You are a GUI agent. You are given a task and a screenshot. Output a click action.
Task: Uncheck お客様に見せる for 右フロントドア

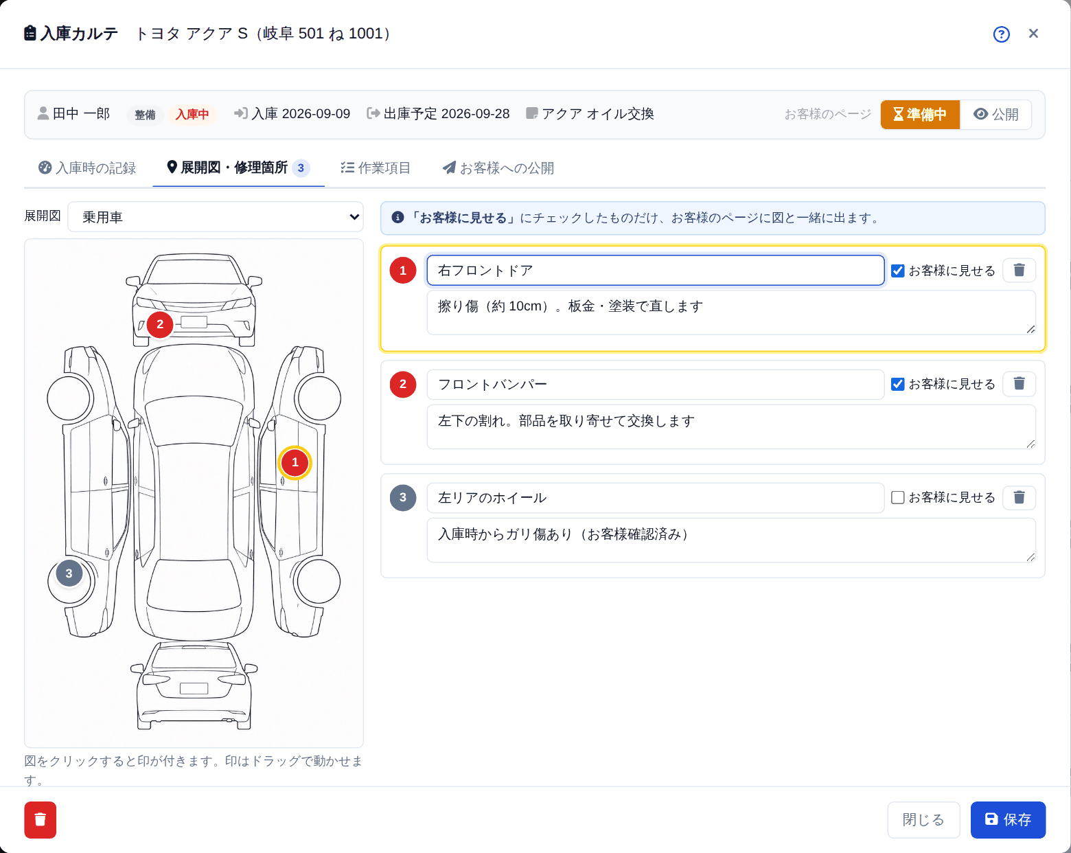click(x=897, y=271)
